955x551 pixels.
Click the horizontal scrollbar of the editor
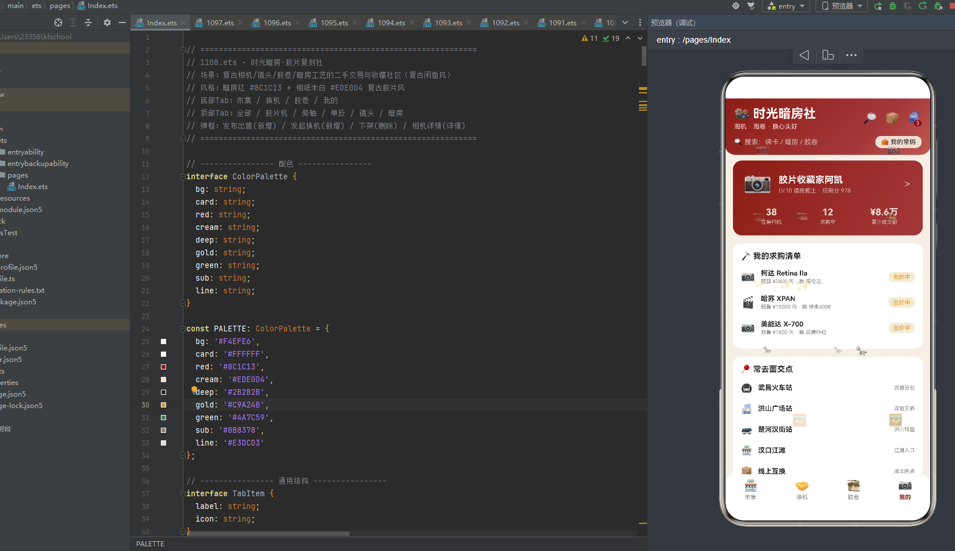point(268,534)
